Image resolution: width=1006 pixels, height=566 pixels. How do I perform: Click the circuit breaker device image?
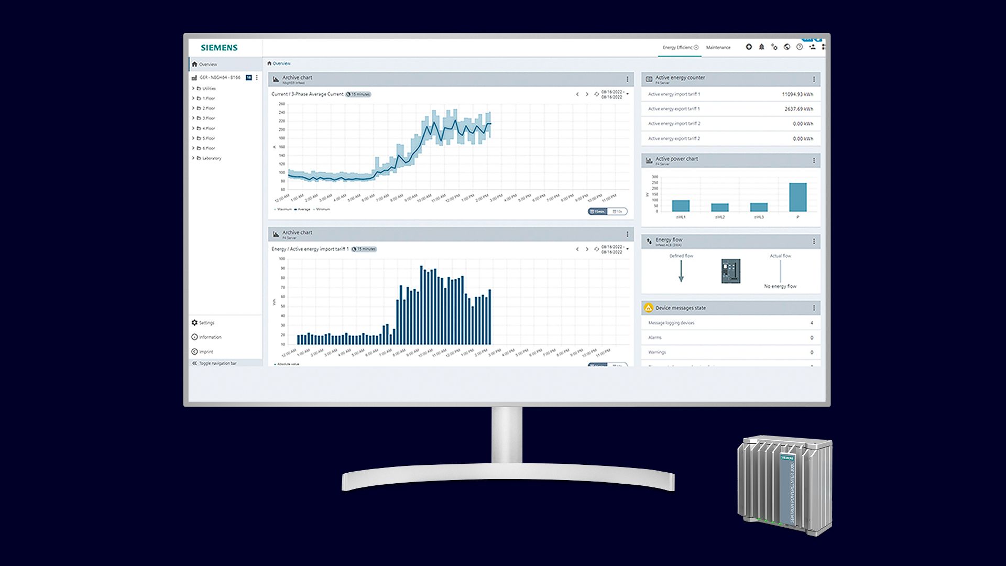[x=730, y=271]
